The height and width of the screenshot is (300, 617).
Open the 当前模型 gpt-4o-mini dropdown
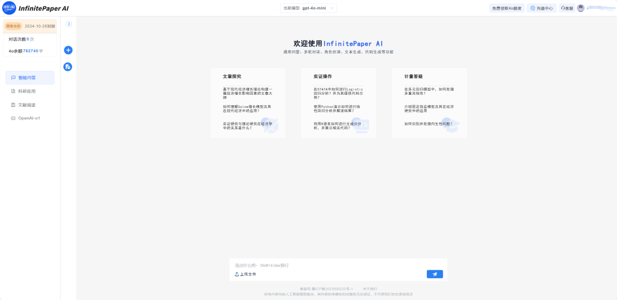click(x=308, y=8)
